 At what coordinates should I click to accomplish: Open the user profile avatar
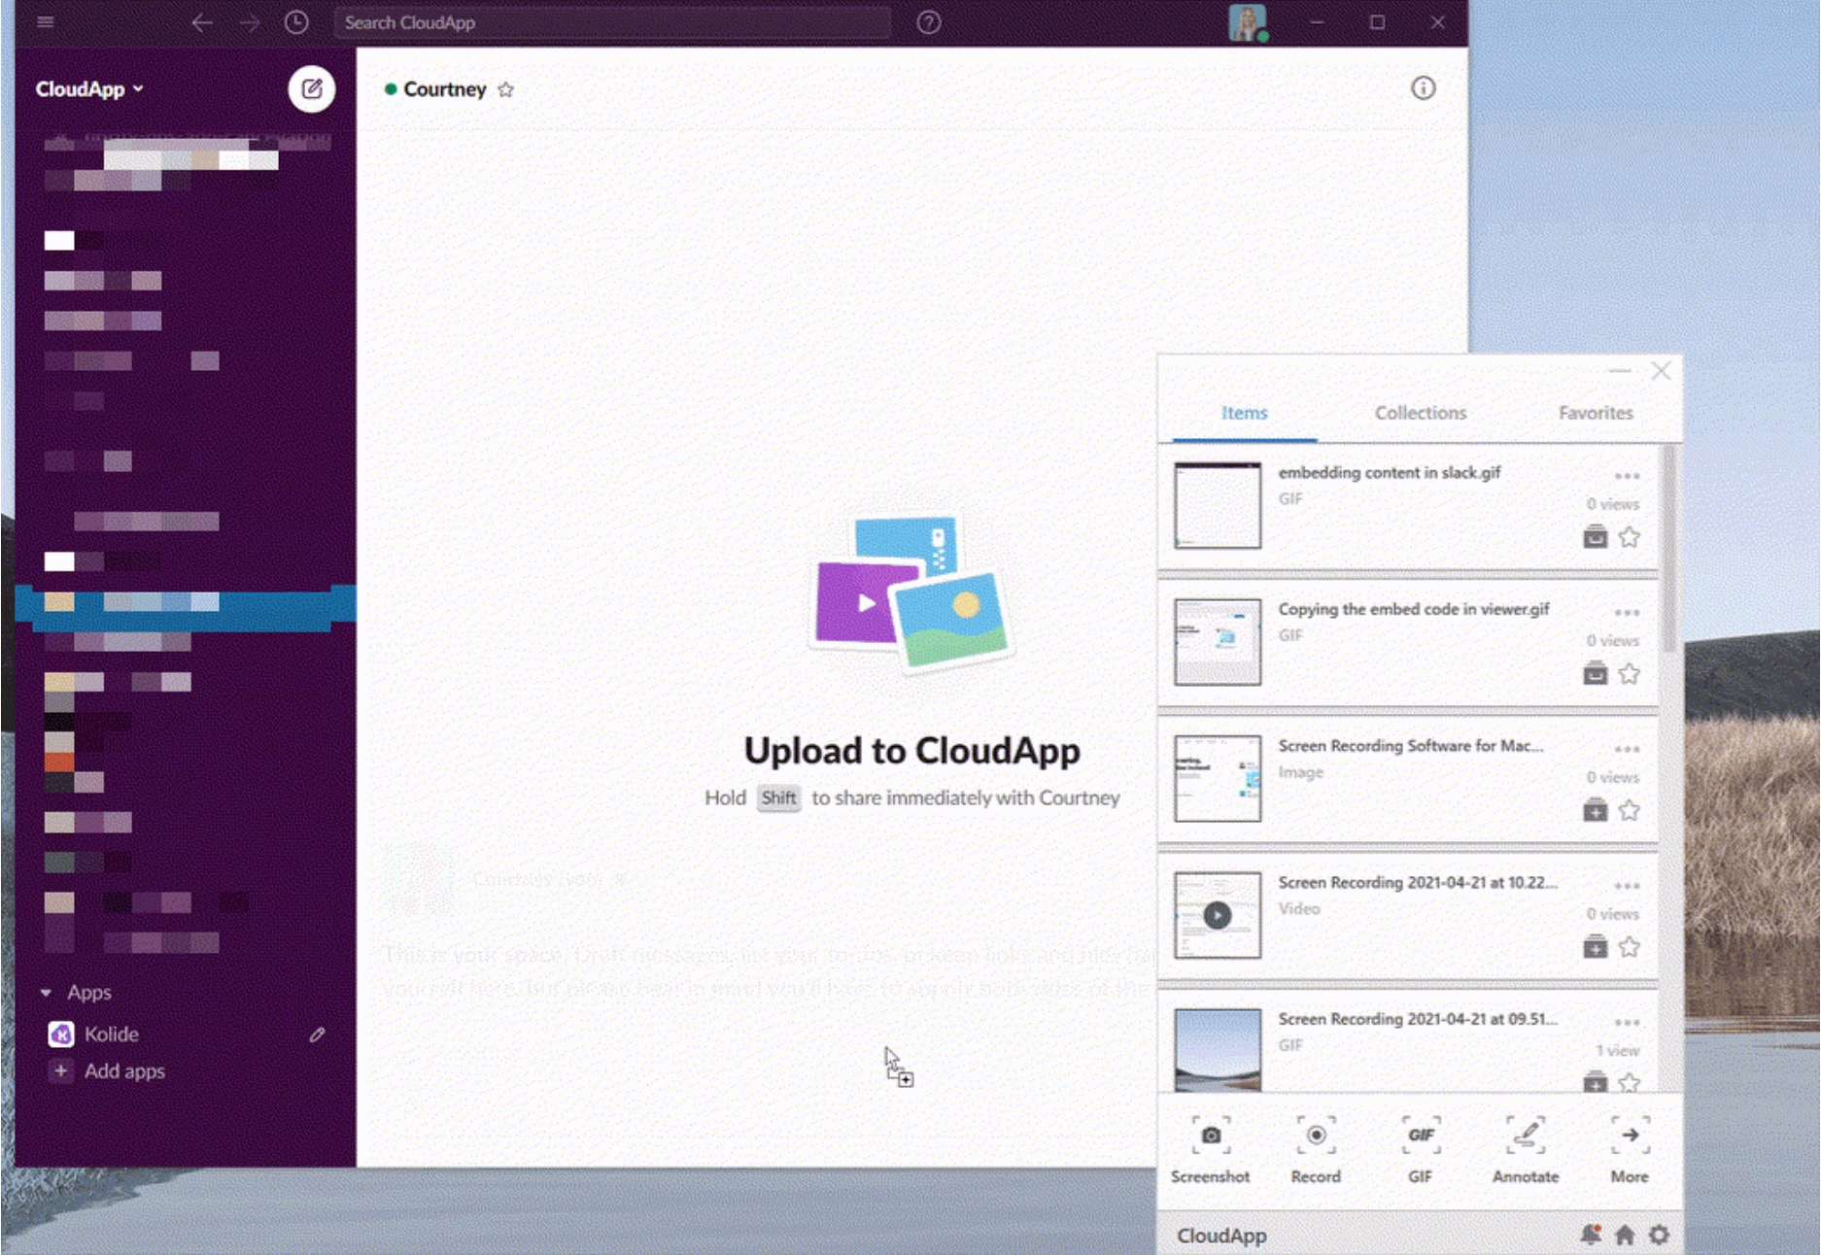1247,22
